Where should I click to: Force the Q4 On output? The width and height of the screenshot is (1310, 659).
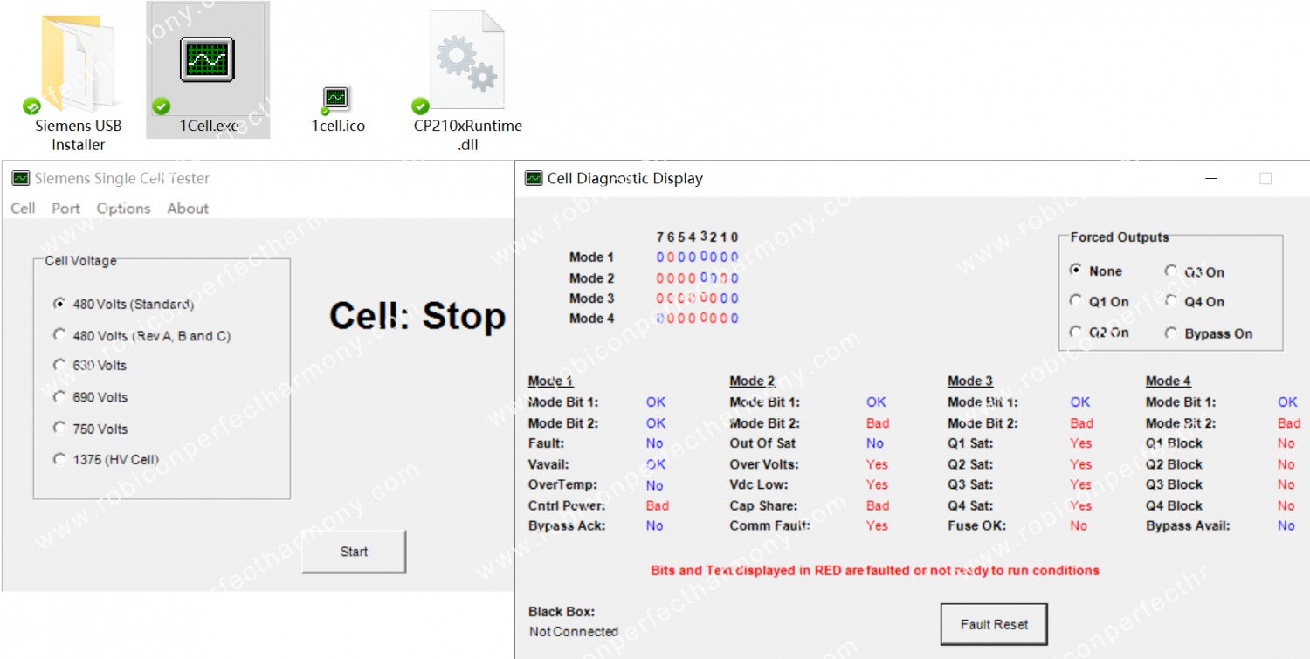1195,302
